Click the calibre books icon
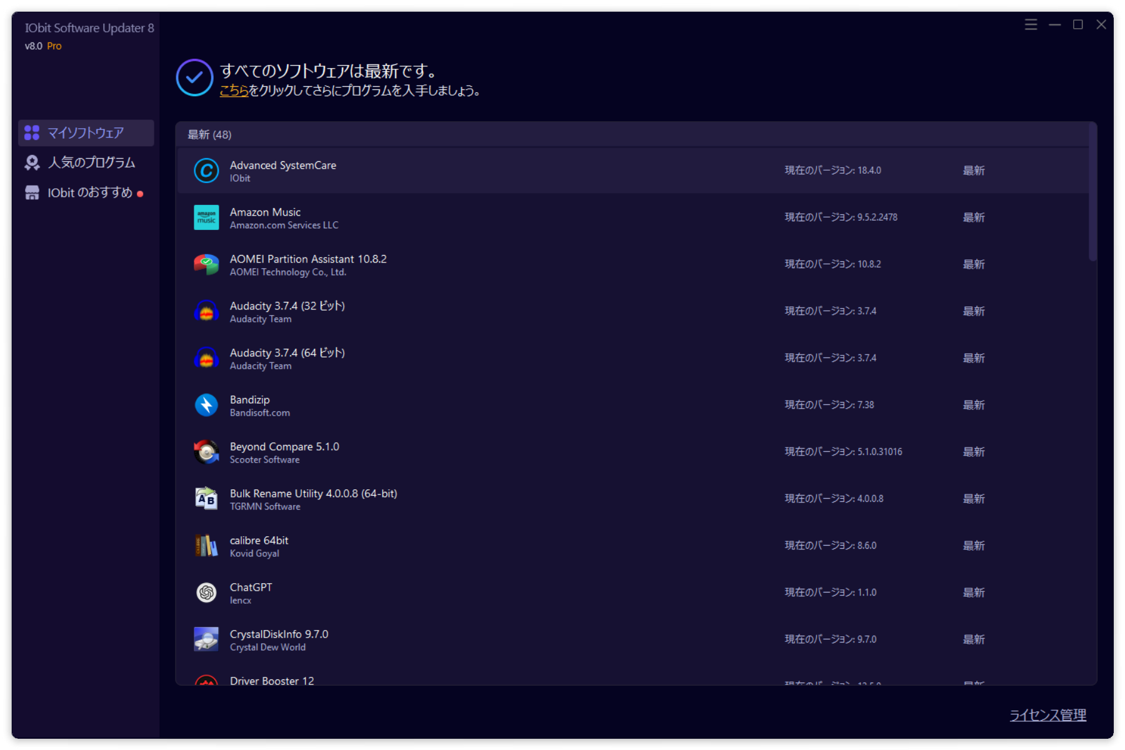Viewport: 1125px width, 750px height. tap(206, 546)
